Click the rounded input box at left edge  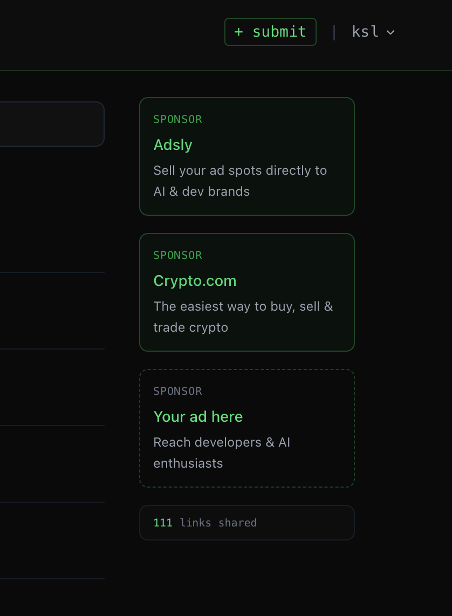(x=51, y=124)
